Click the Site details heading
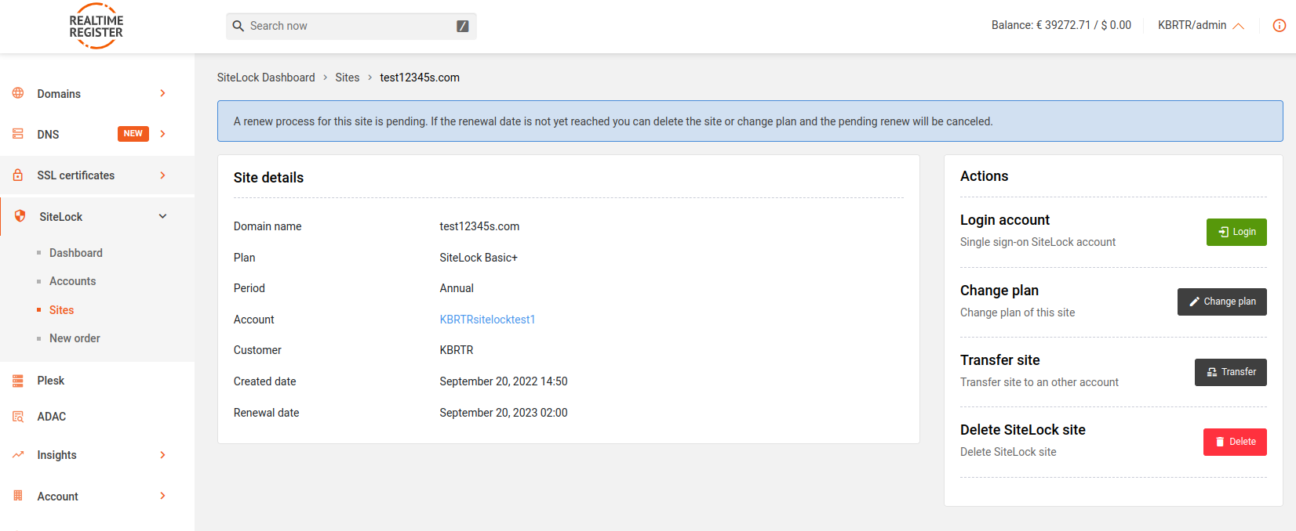 [268, 178]
